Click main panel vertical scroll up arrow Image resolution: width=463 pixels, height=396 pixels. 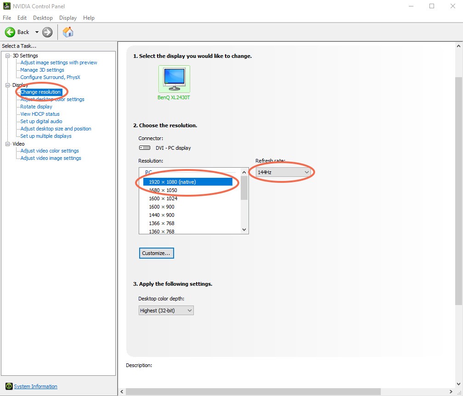pyautogui.click(x=458, y=46)
